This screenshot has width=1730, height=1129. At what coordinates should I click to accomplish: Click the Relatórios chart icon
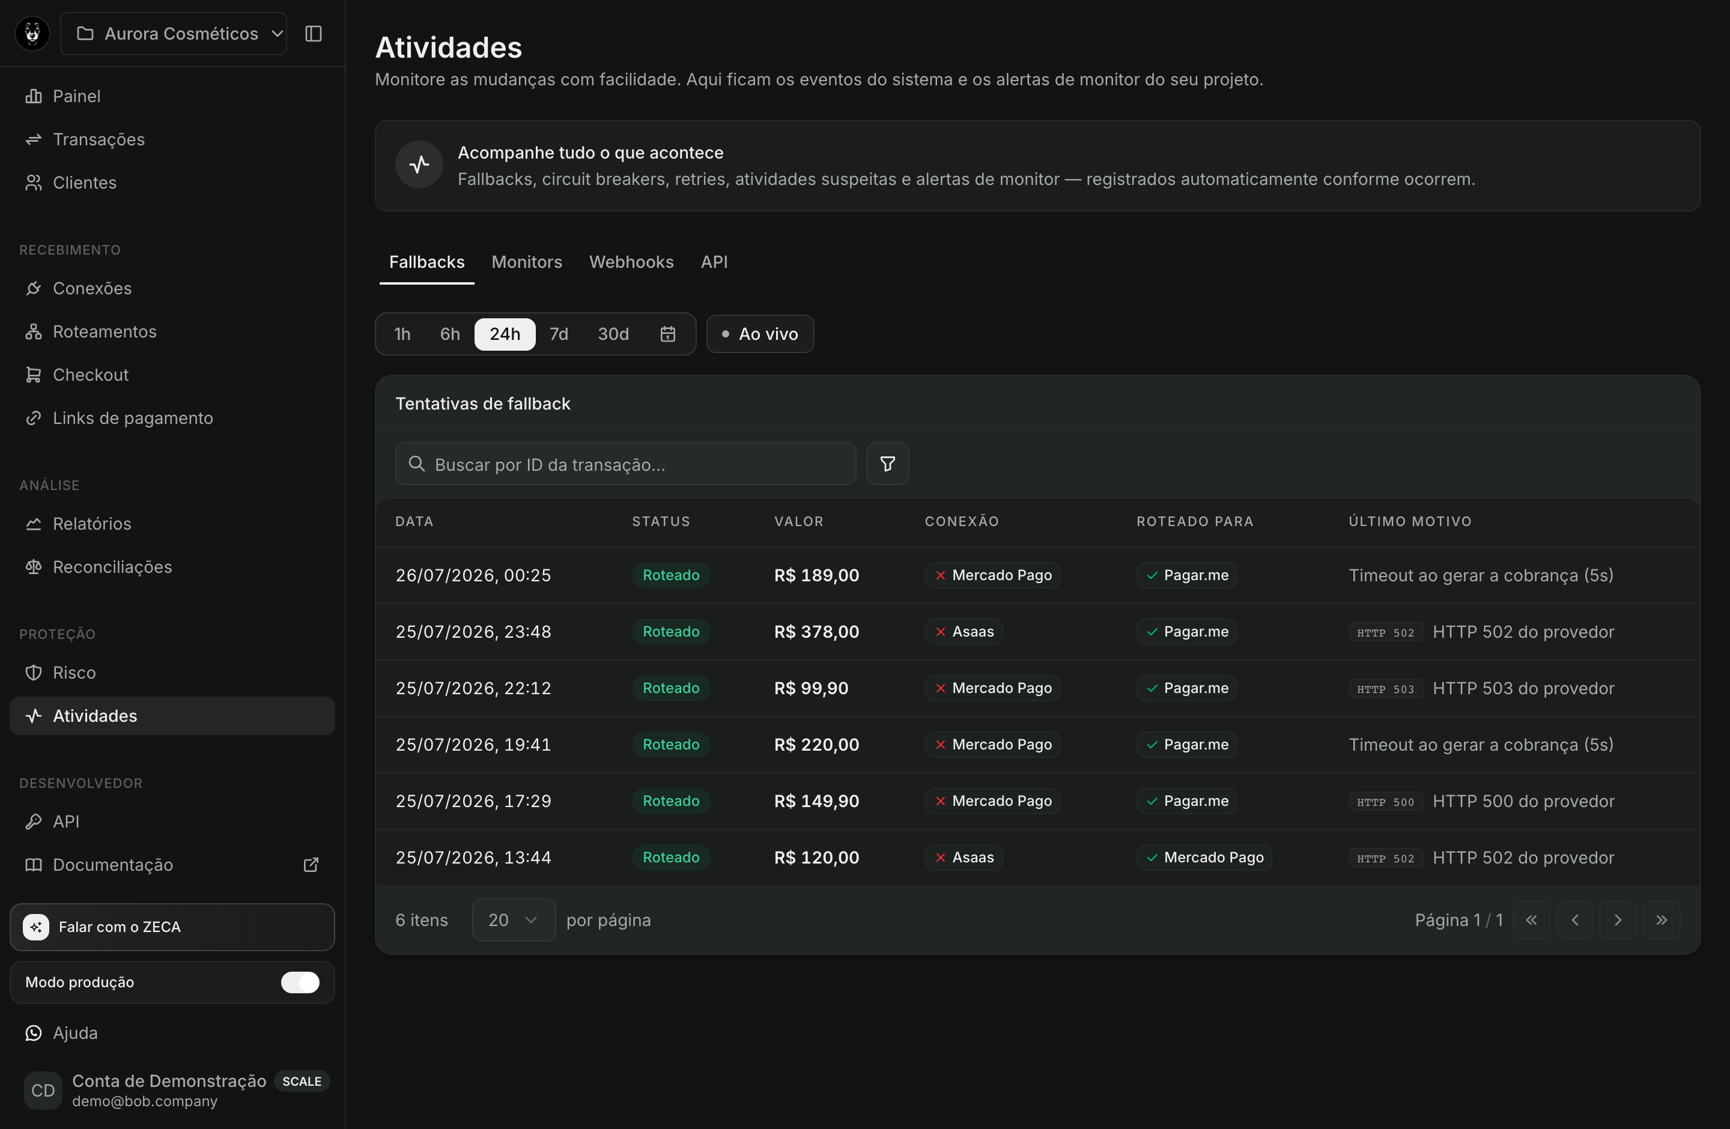coord(34,524)
